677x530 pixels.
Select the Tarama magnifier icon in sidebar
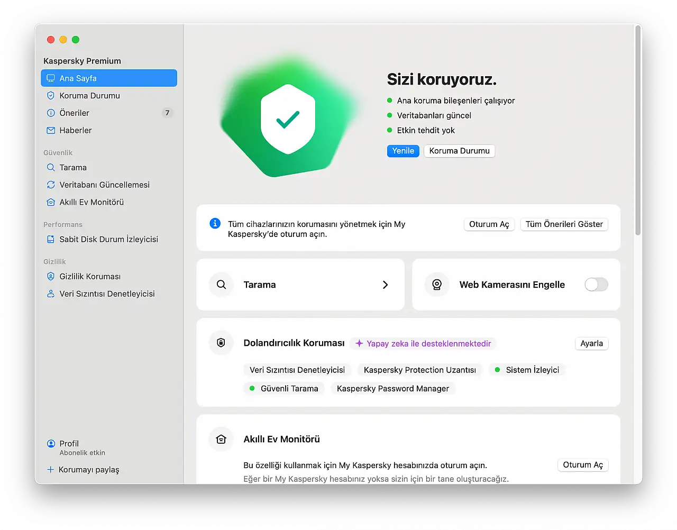51,168
